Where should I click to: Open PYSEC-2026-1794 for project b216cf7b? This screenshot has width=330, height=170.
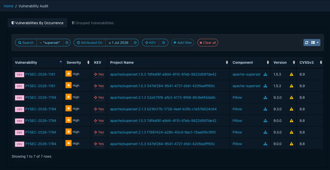pyautogui.click(x=40, y=109)
